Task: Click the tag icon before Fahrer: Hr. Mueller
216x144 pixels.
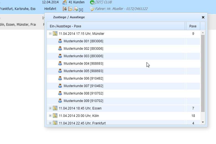Action: click(92, 9)
